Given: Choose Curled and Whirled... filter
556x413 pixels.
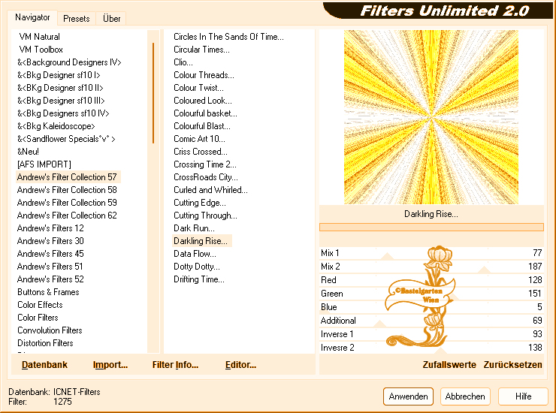Looking at the screenshot, I should pyautogui.click(x=210, y=190).
